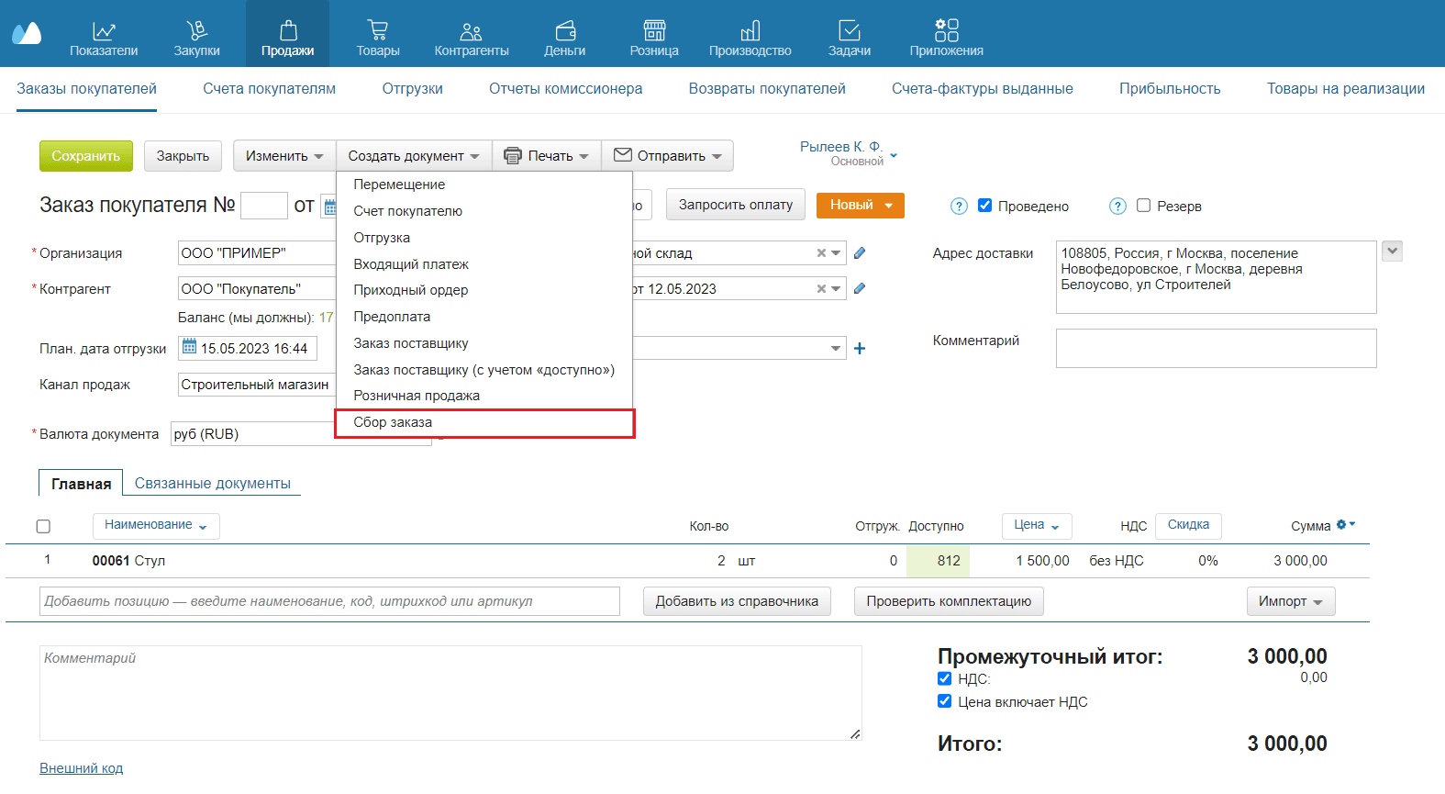Go to Товары section icon
Viewport: 1445px width, 794px height.
pyautogui.click(x=377, y=31)
